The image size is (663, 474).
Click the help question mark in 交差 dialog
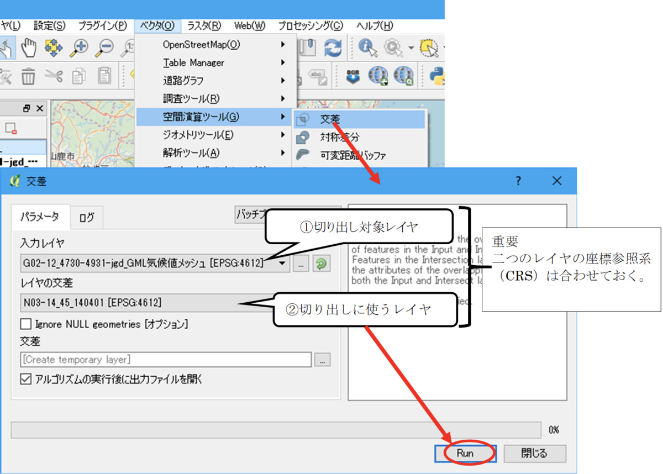tap(518, 181)
